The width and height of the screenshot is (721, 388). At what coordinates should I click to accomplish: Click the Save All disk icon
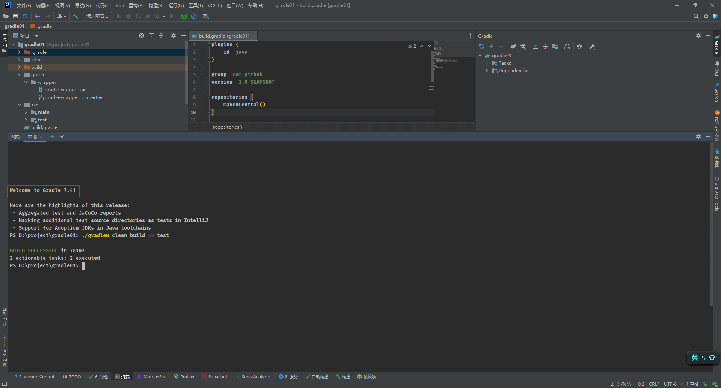tap(15, 16)
